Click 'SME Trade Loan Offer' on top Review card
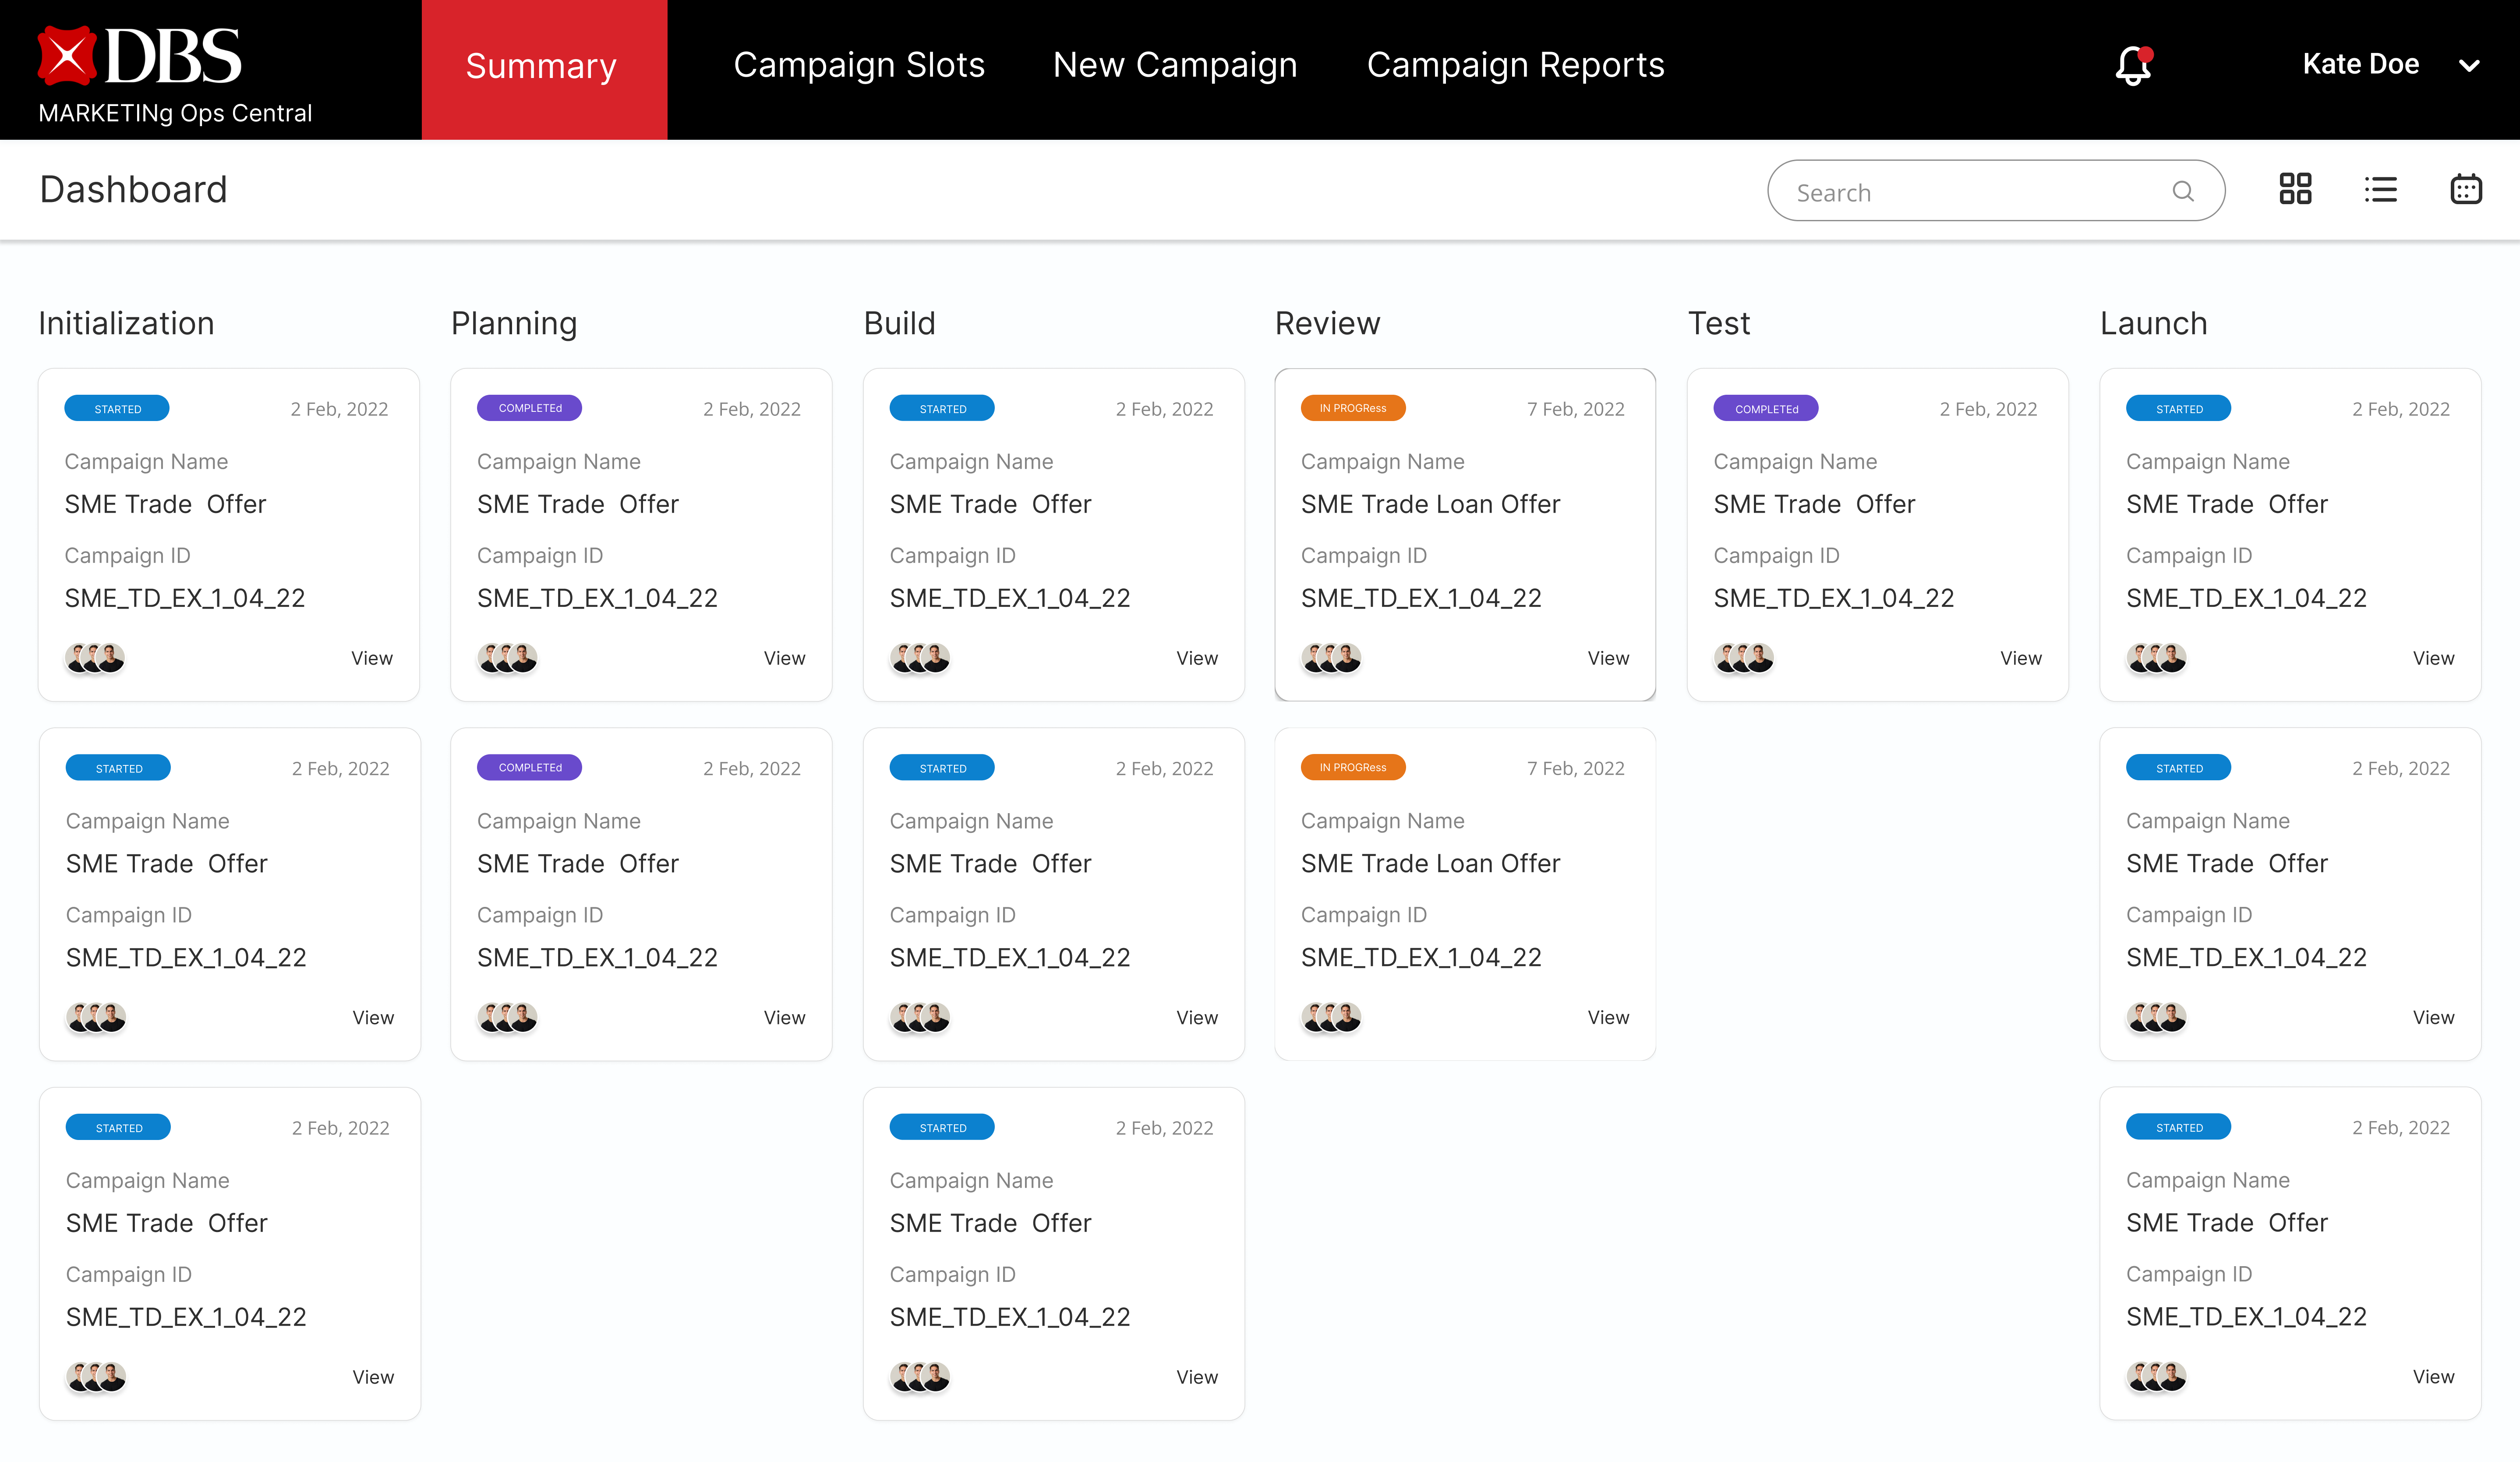2520x1462 pixels. (1430, 504)
